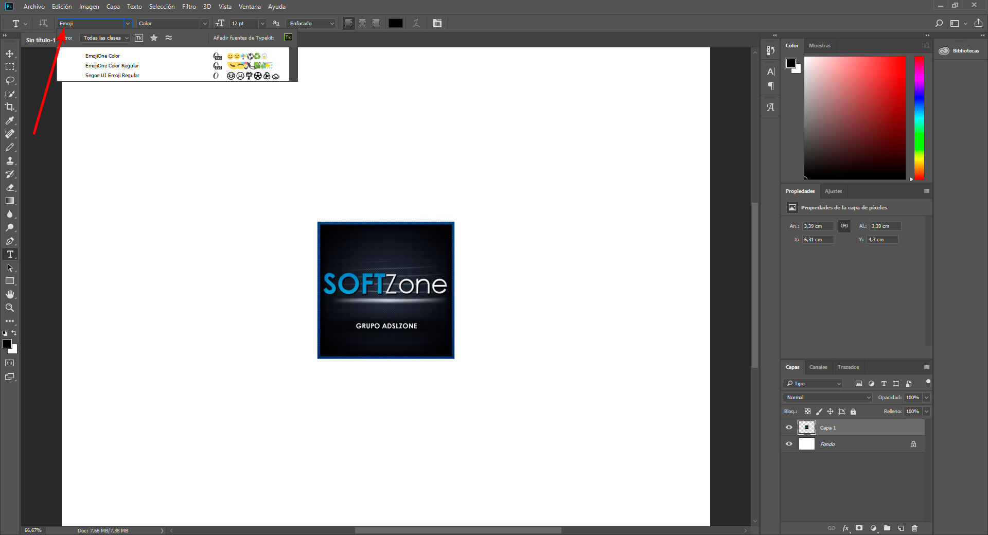Select the History Brush tool
Screen dimensions: 988x535
click(10, 174)
